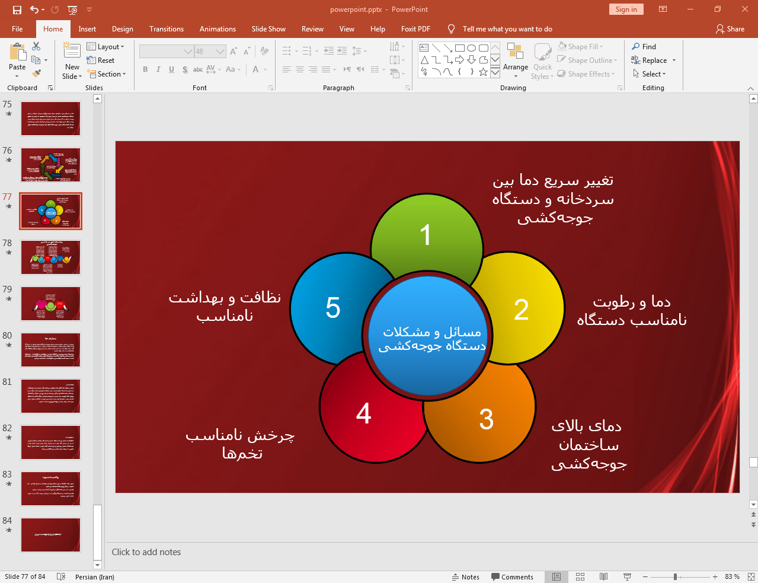Open the Slide Show tab
This screenshot has width=758, height=583.
[x=268, y=28]
